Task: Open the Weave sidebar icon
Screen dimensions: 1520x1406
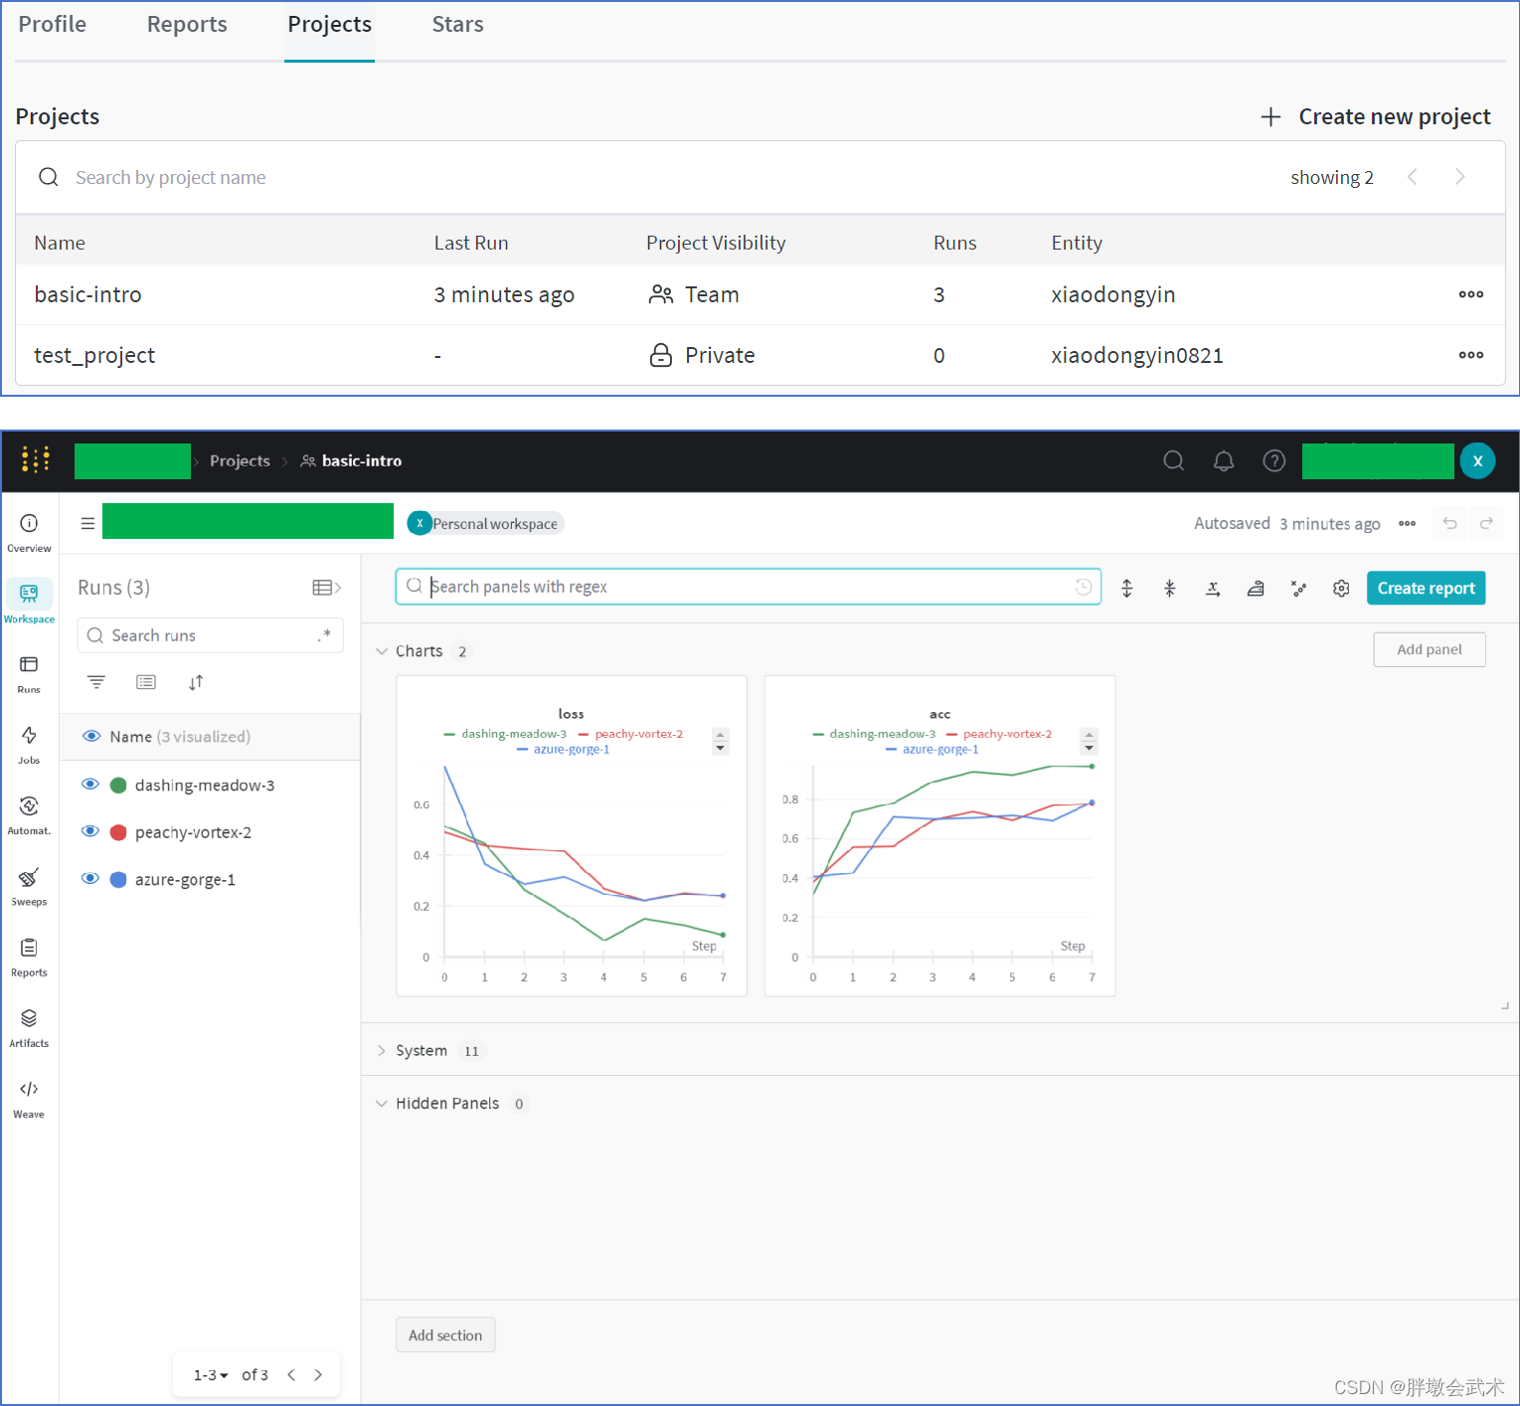Action: [29, 1098]
